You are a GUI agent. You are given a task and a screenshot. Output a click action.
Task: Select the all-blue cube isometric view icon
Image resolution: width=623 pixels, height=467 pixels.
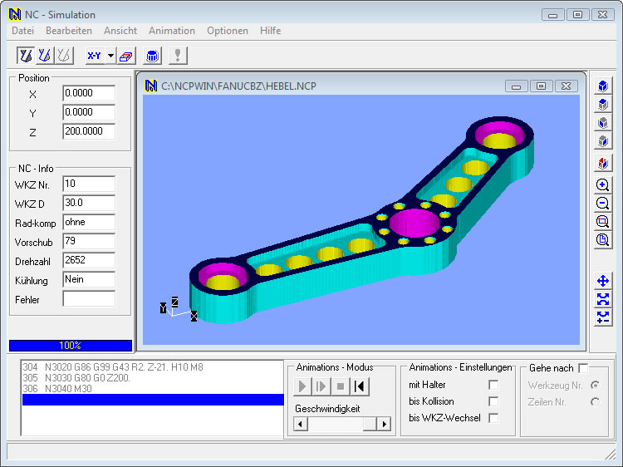pos(603,86)
